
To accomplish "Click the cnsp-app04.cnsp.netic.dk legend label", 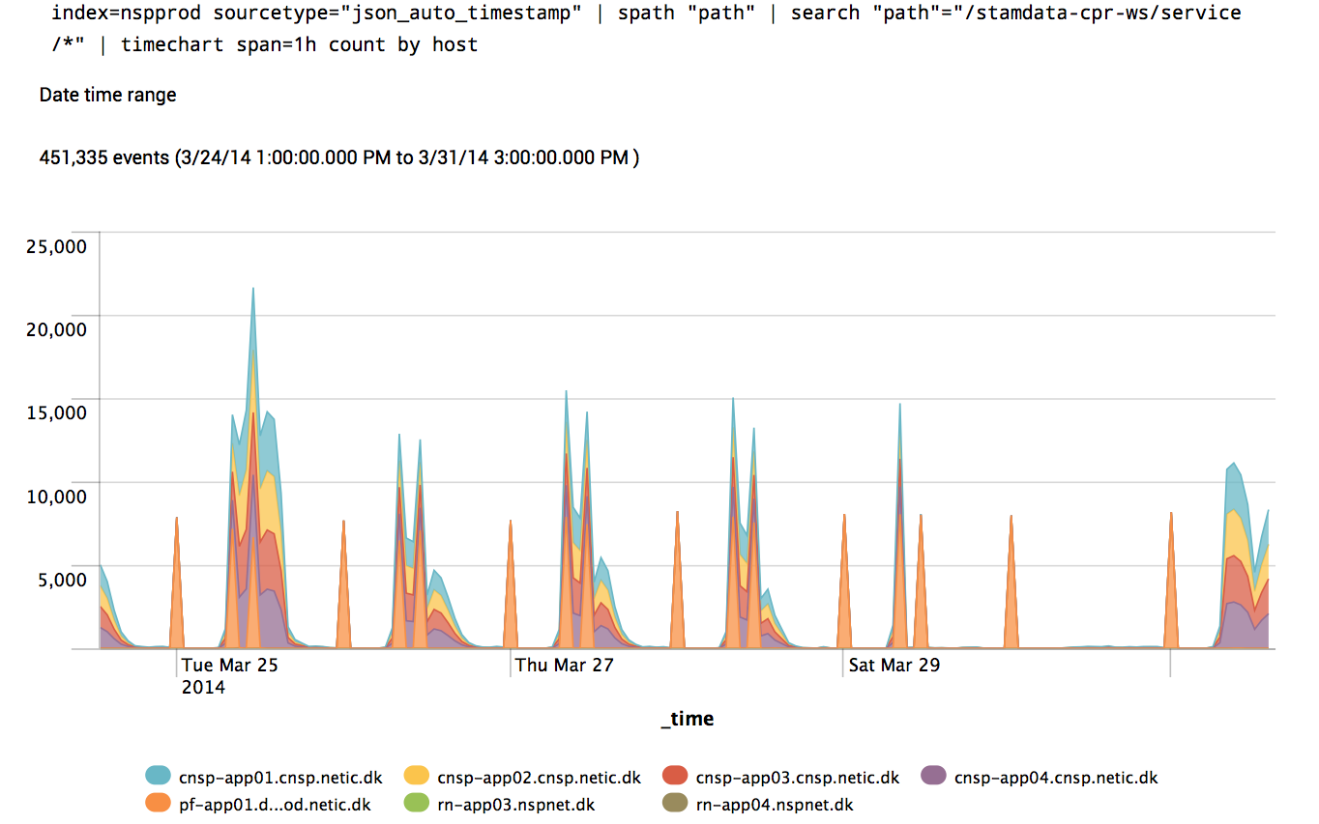I will [x=1055, y=777].
